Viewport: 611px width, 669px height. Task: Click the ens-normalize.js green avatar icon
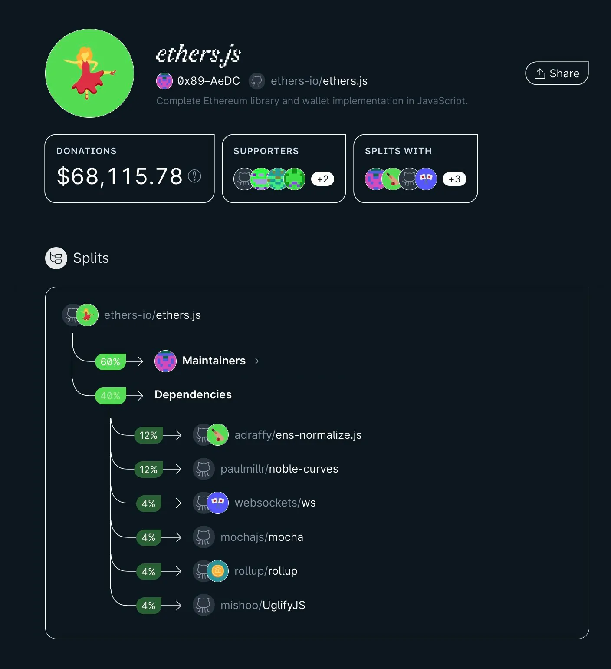(217, 435)
